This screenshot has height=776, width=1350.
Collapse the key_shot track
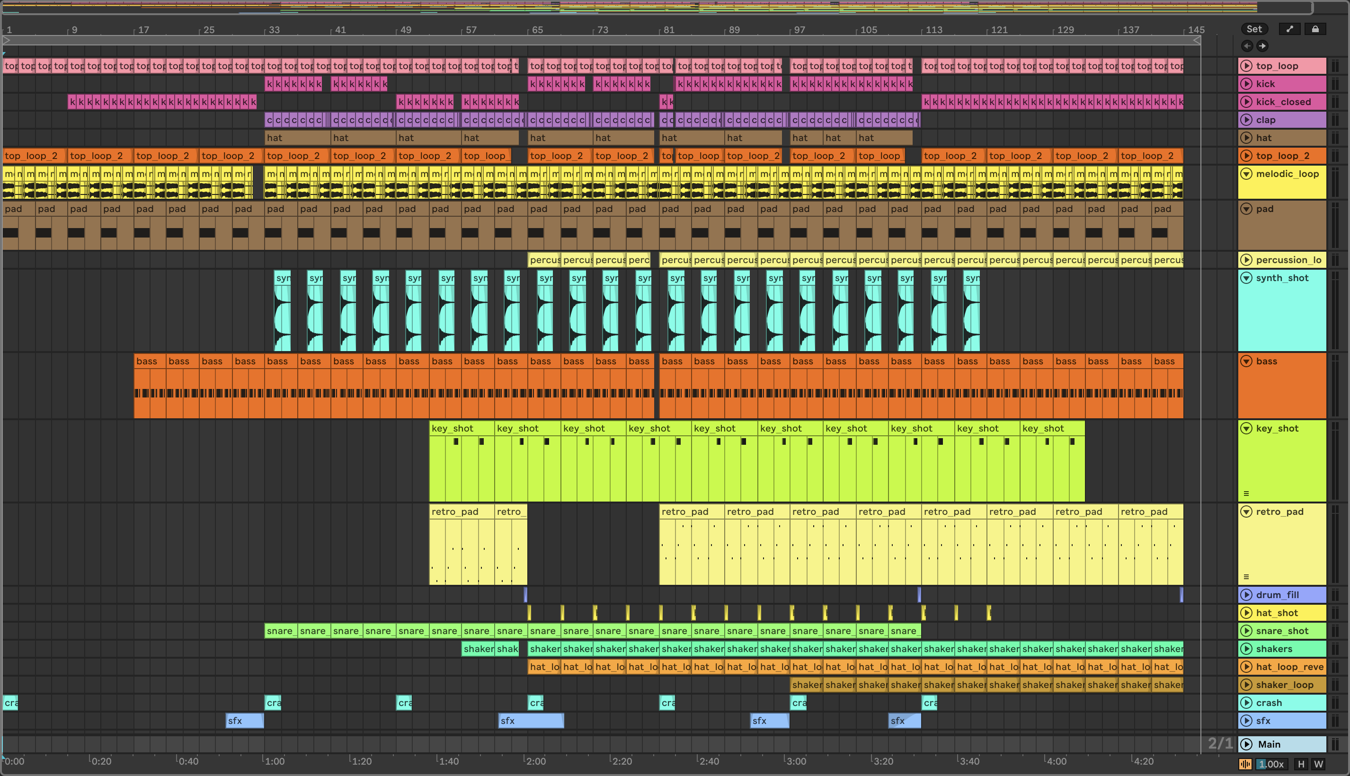click(1246, 428)
